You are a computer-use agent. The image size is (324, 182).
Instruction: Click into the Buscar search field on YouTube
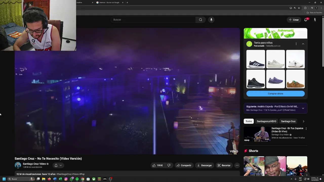coord(153,20)
